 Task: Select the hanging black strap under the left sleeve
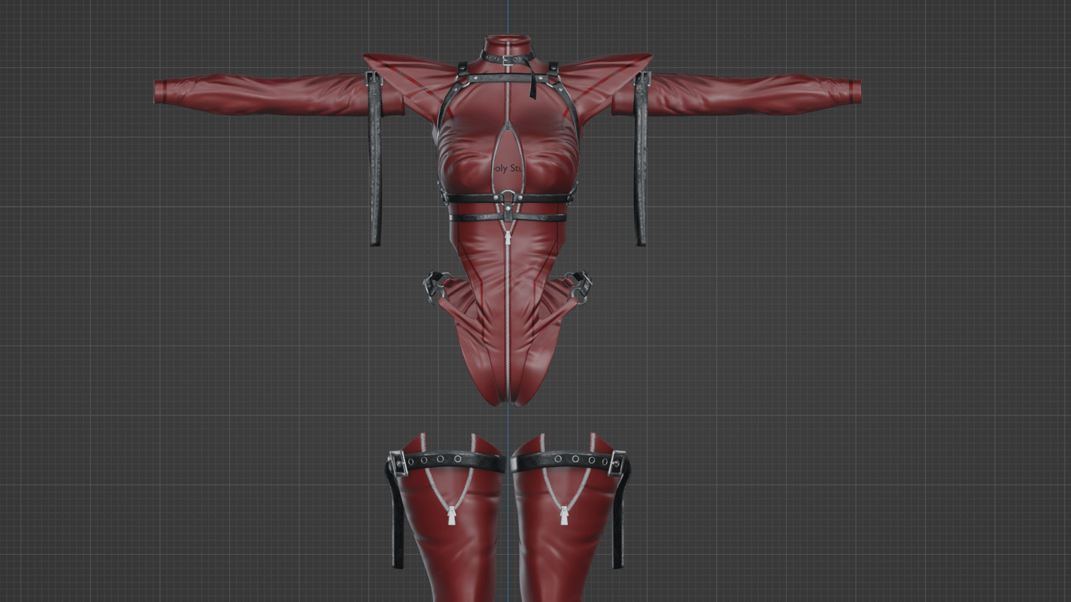pyautogui.click(x=375, y=159)
